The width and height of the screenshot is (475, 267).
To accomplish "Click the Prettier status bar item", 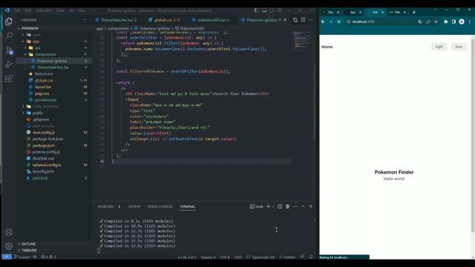I will (287, 257).
